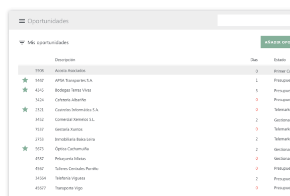Select the Acosta Asociados row
The width and height of the screenshot is (290, 196).
(154, 70)
